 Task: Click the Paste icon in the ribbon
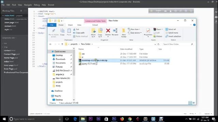pos(69,31)
